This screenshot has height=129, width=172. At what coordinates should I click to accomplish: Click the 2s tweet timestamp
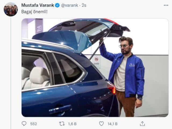84,5
